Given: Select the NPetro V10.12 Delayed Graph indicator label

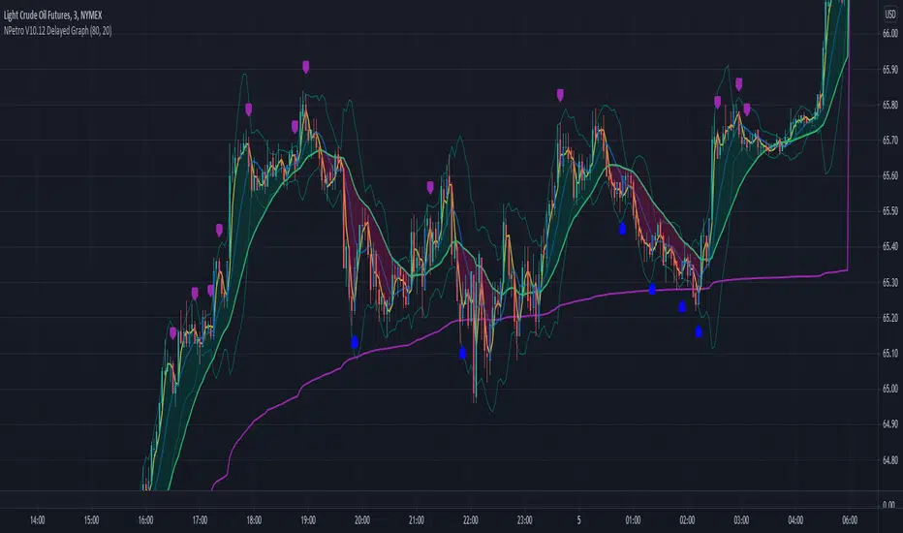Looking at the screenshot, I should (x=57, y=31).
